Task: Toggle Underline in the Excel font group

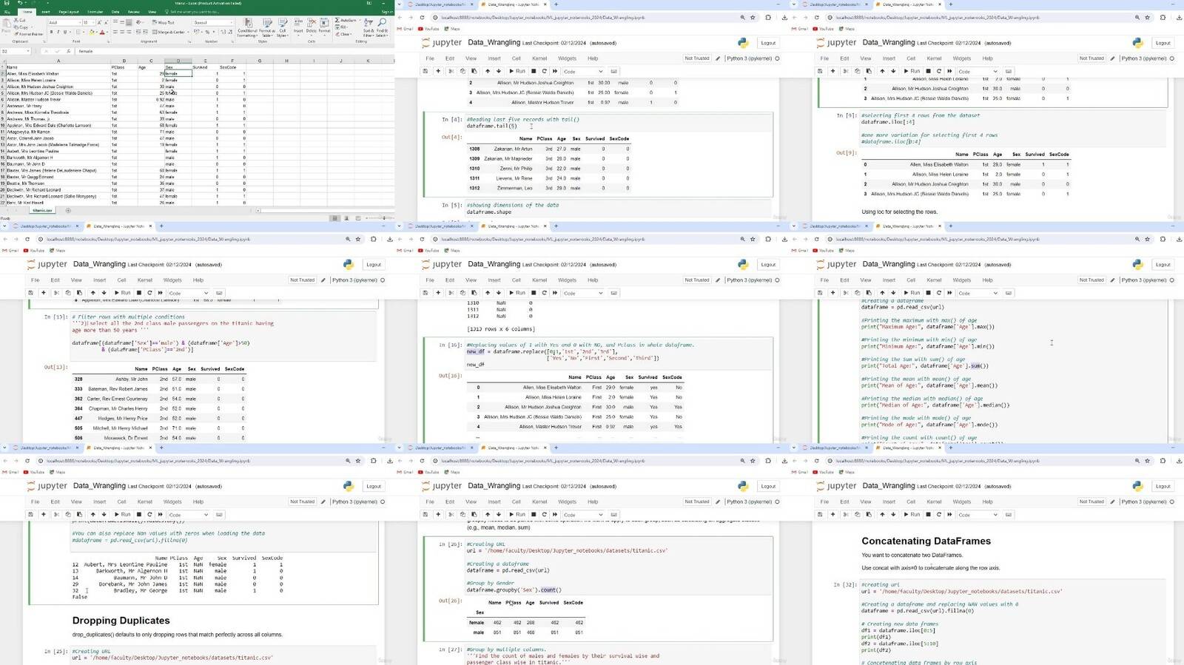Action: (x=66, y=33)
